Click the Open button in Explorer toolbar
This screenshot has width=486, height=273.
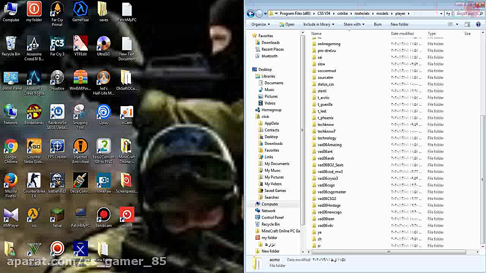click(287, 24)
